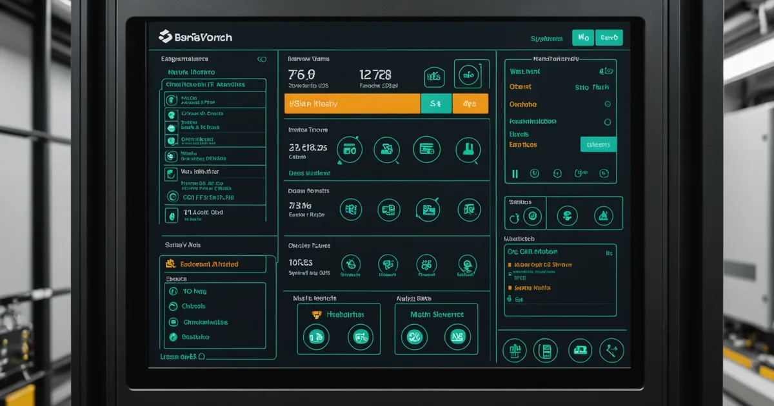Click the Matm Sieverct label
This screenshot has height=406, width=774.
tap(437, 314)
